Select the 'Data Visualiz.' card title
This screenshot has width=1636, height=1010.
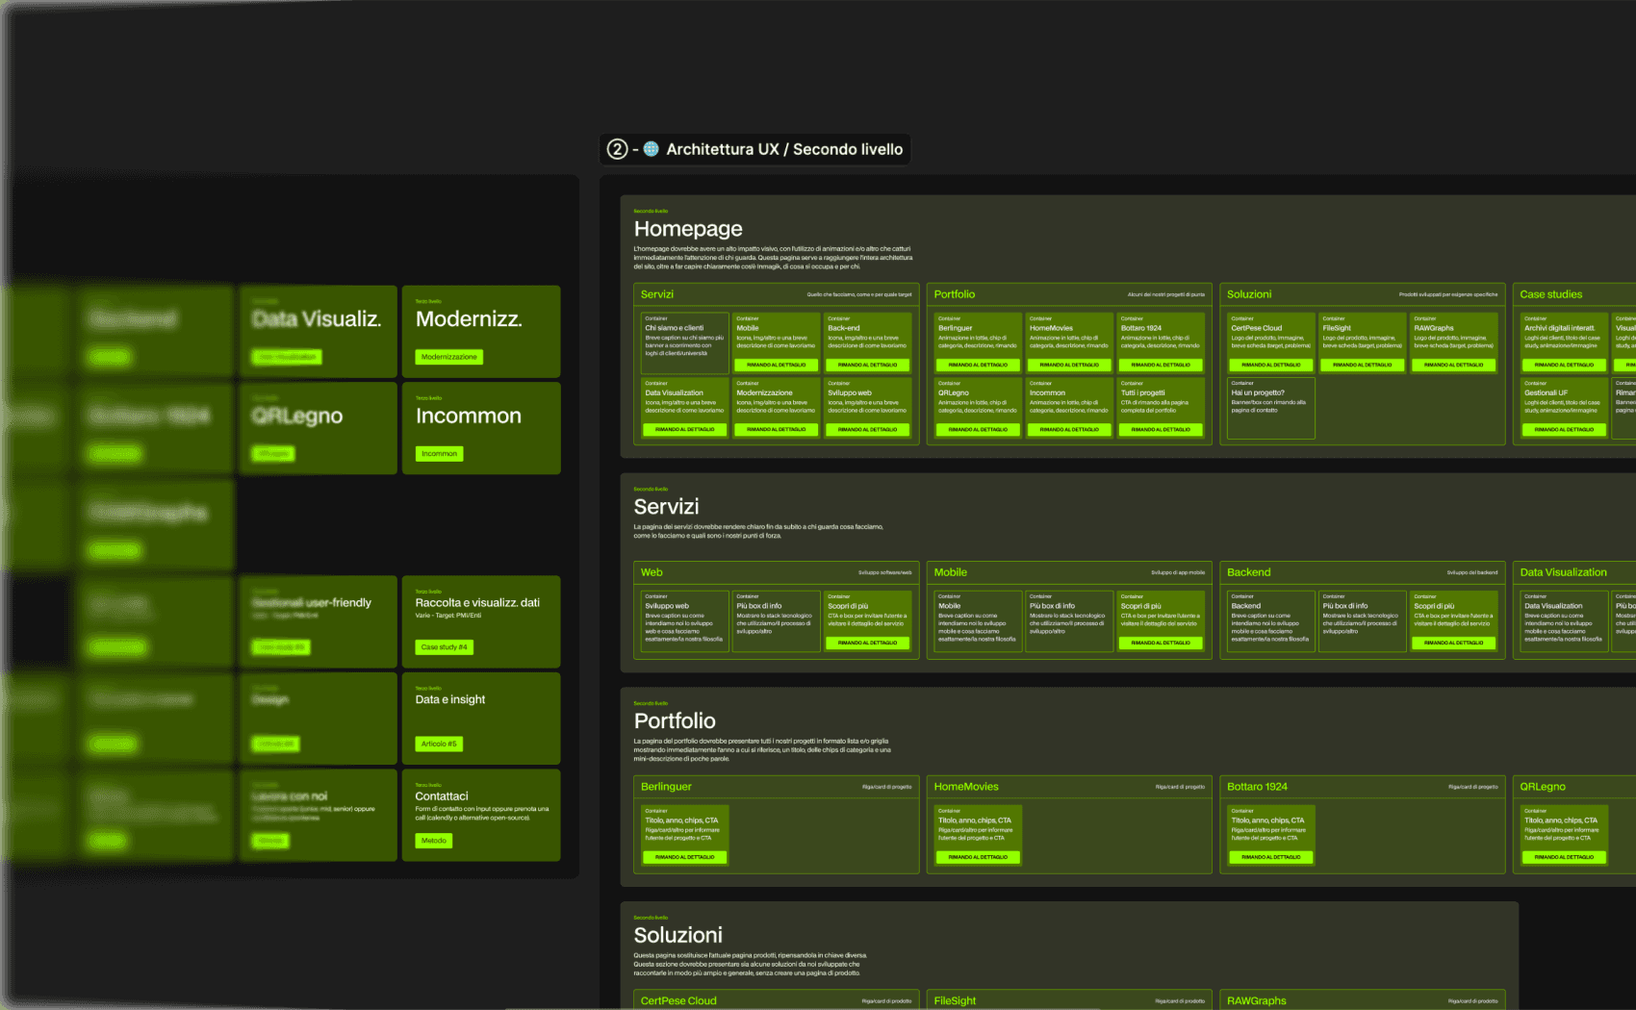[317, 319]
